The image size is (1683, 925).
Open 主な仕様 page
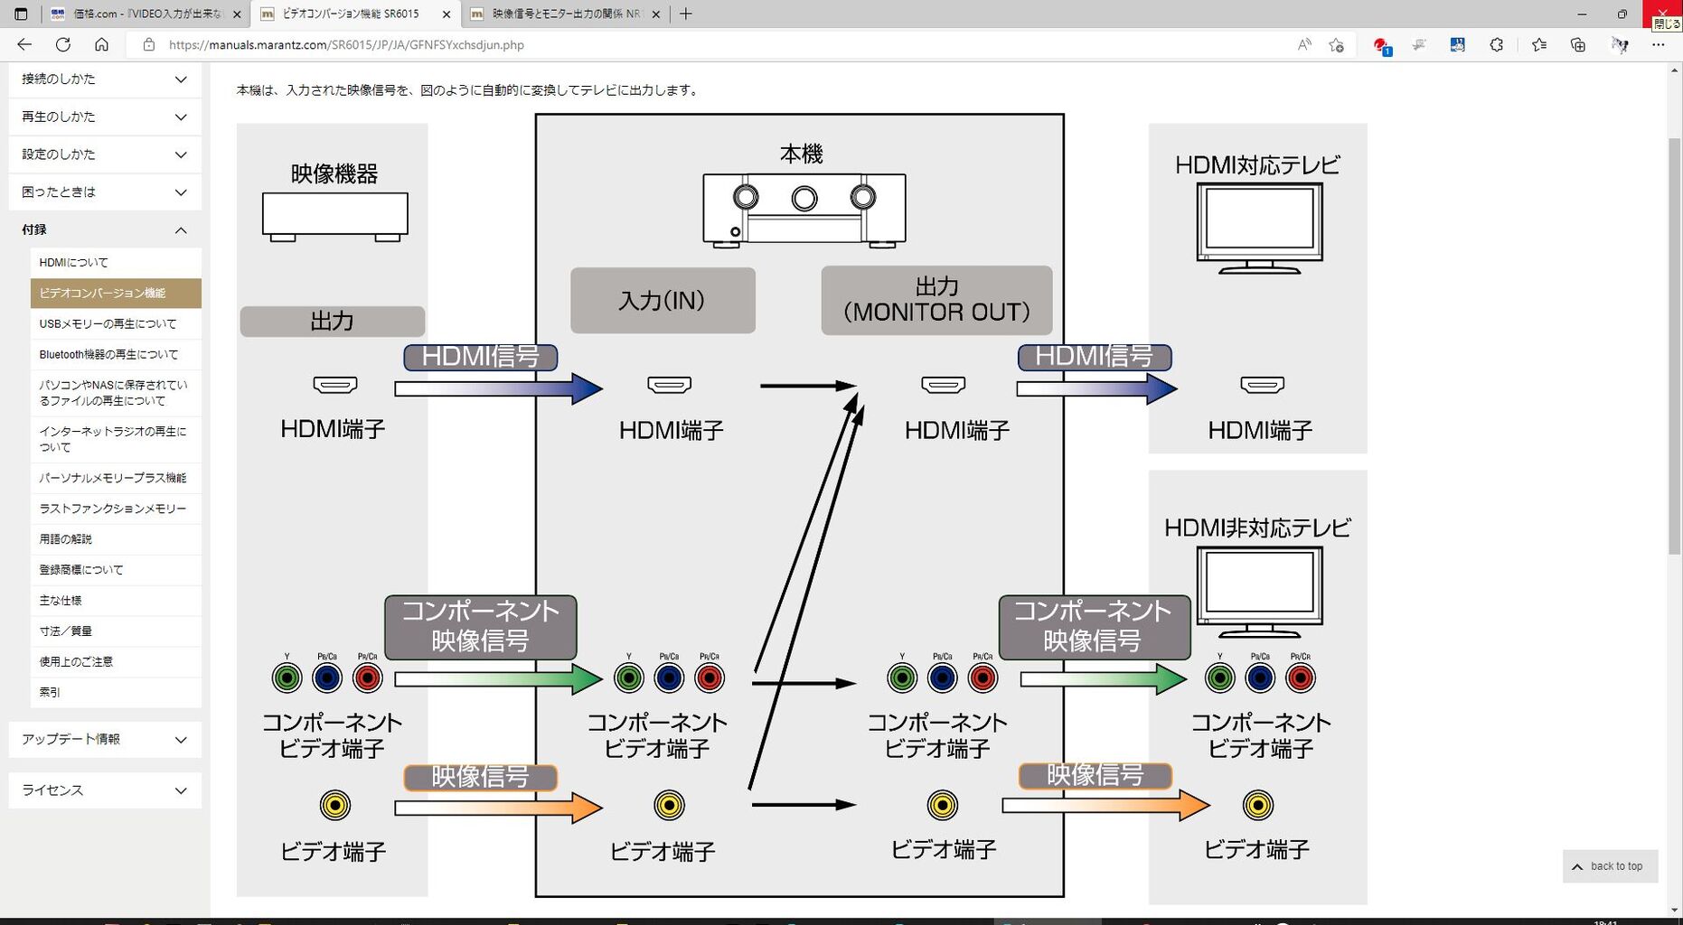(116, 601)
